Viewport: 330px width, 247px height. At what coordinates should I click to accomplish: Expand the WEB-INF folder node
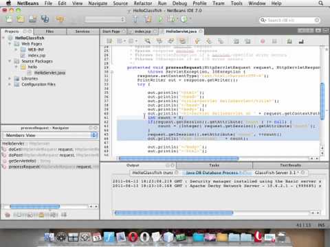pos(16,49)
